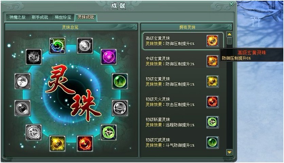Open the 新手成就 tab
284x163 pixels.
point(40,17)
